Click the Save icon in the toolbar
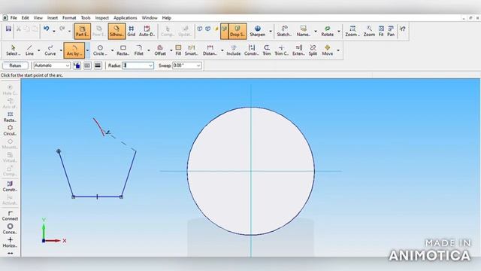 pos(8,29)
